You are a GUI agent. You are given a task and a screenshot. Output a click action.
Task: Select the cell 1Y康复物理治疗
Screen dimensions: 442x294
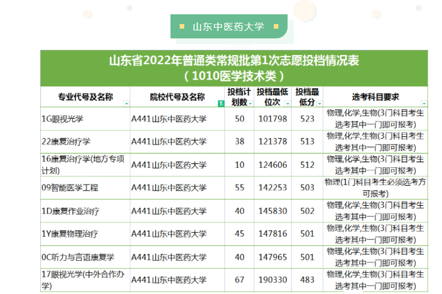coord(86,234)
